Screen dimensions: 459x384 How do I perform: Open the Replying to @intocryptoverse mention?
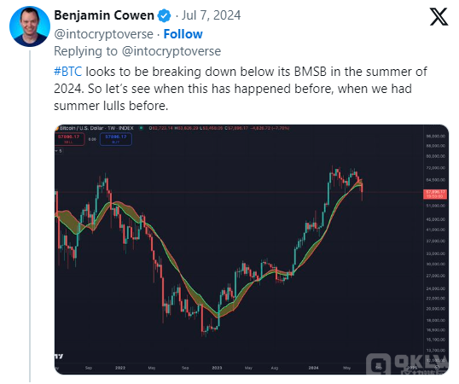[171, 51]
